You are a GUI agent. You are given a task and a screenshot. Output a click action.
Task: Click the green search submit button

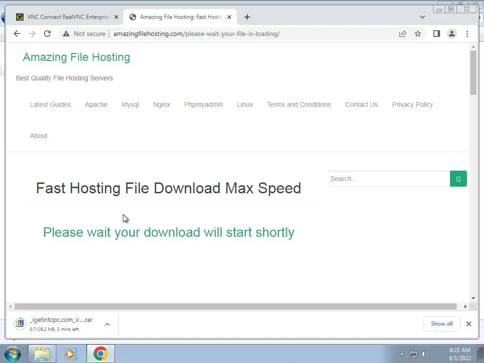(x=458, y=179)
